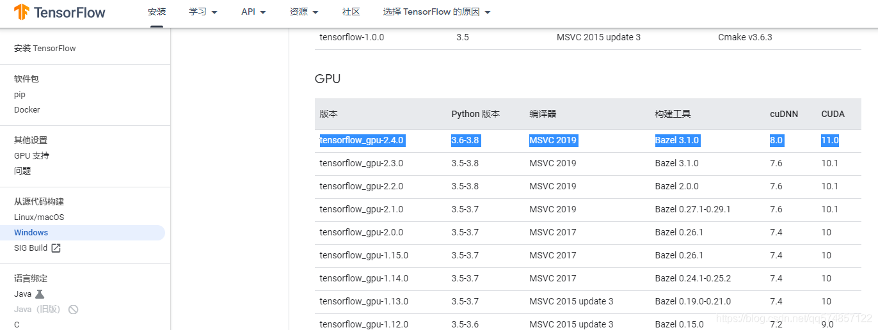
Task: Open the SIG Build sidebar link
Action: 31,248
